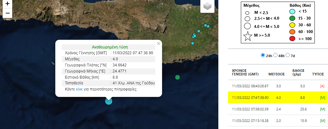The height and width of the screenshot is (129, 328).
Task: Click the red [A] type tag
Action: (x=323, y=86)
